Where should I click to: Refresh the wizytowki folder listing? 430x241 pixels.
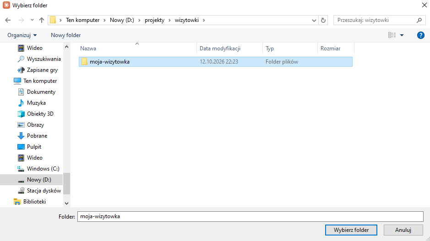pyautogui.click(x=323, y=20)
